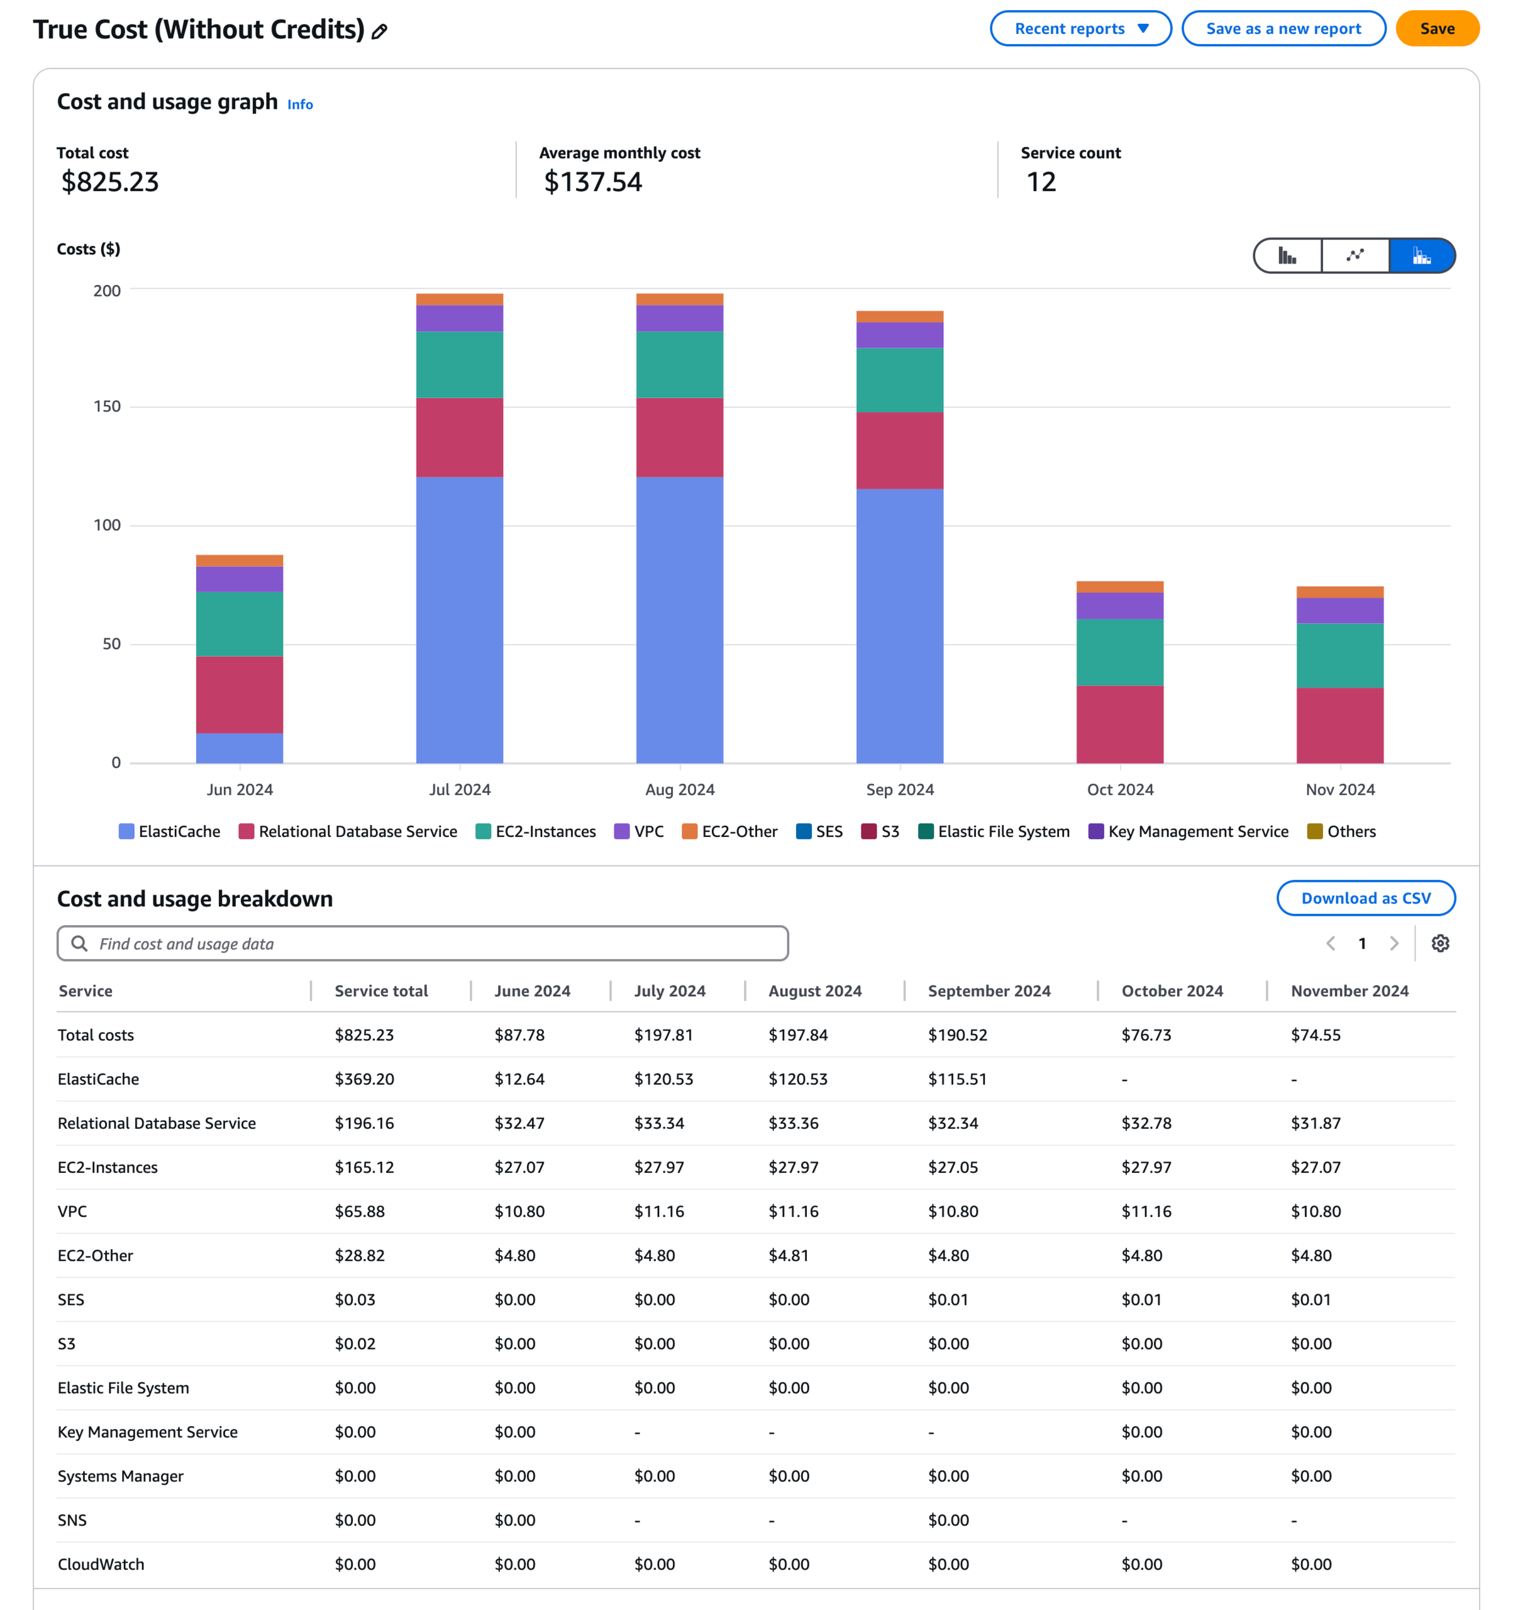Image resolution: width=1513 pixels, height=1610 pixels.
Task: Sort table by Service total column
Action: pos(382,991)
